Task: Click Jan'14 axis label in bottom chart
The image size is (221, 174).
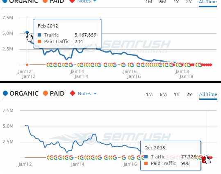Action: pyautogui.click(x=77, y=164)
